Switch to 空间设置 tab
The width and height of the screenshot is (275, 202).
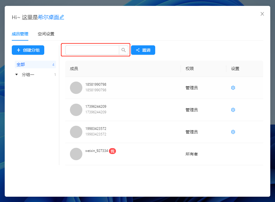46,34
